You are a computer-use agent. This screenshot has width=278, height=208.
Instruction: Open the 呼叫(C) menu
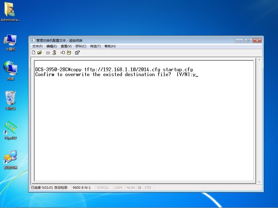[x=81, y=46]
